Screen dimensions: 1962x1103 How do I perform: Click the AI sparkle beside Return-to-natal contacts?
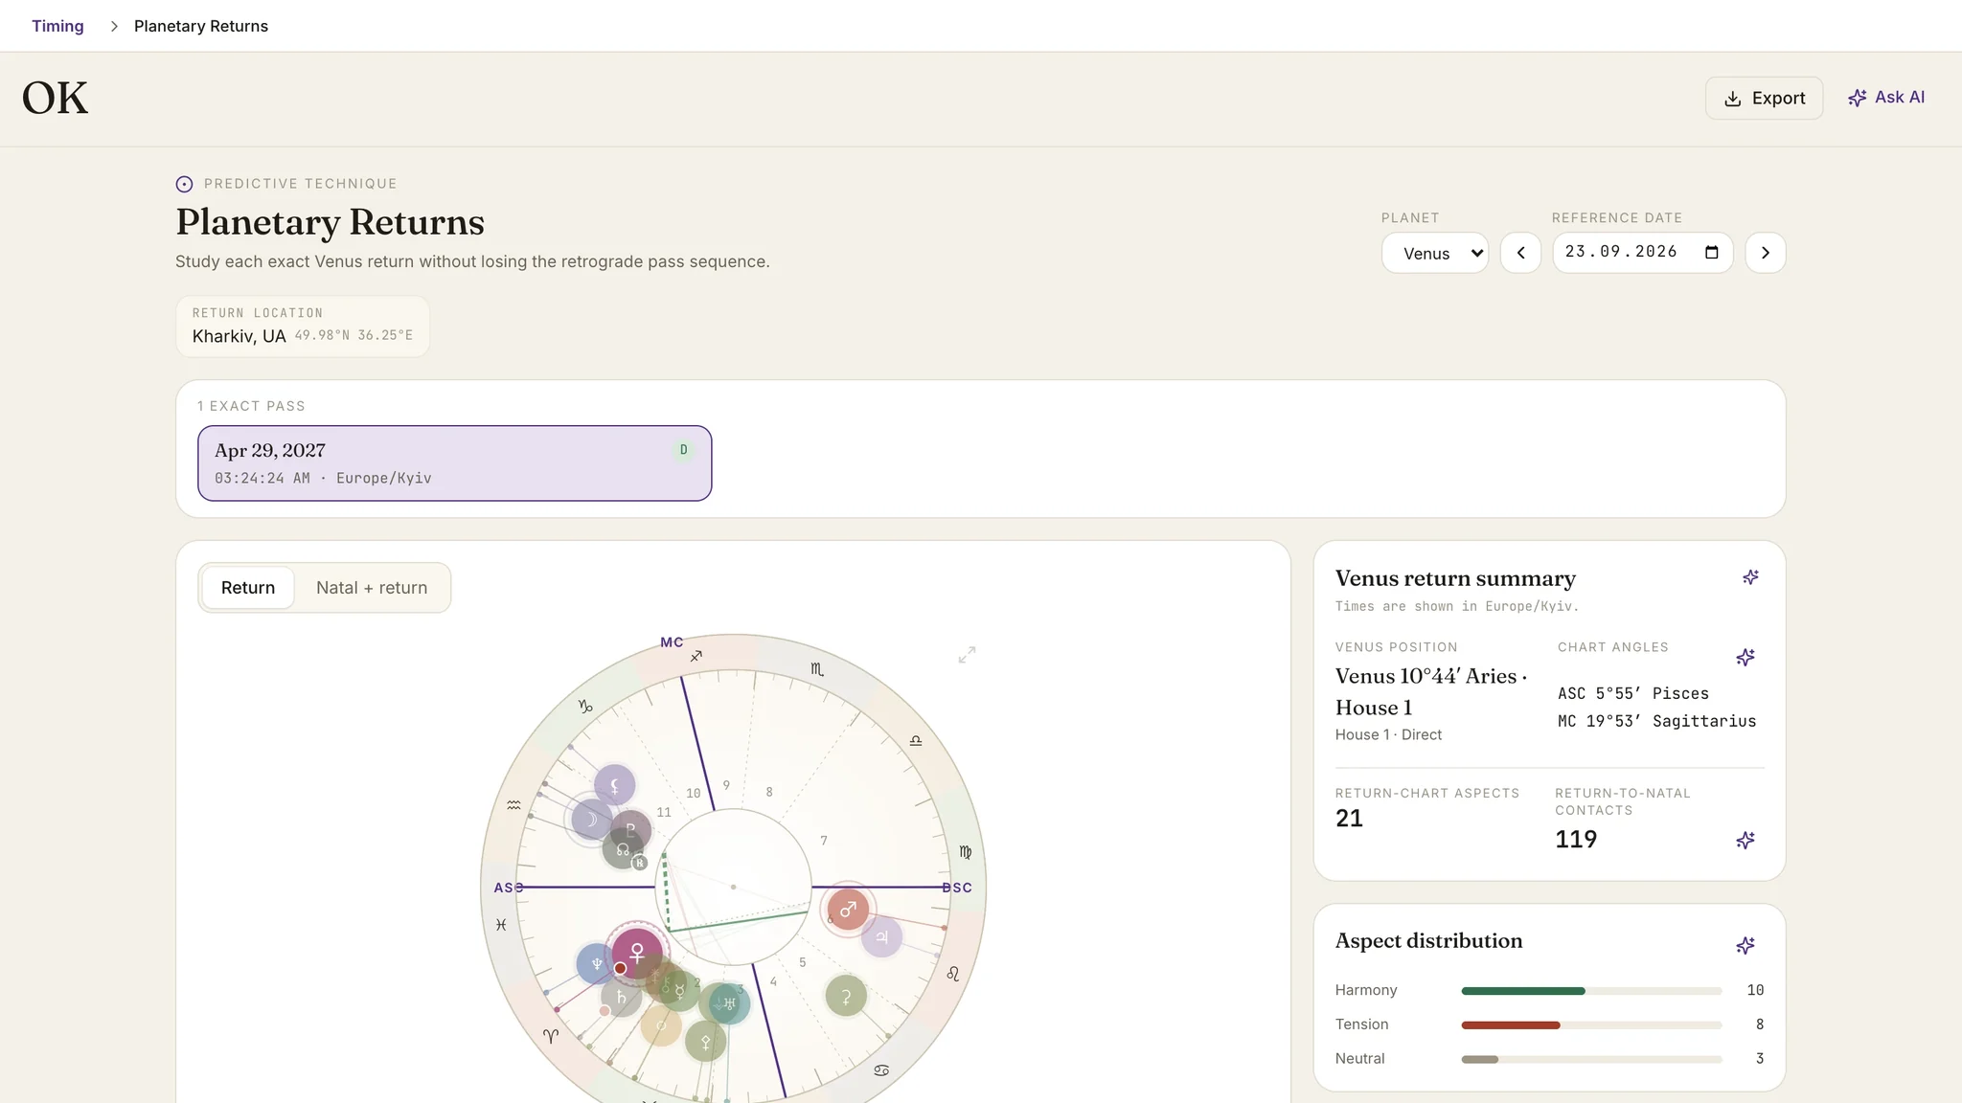(1745, 841)
